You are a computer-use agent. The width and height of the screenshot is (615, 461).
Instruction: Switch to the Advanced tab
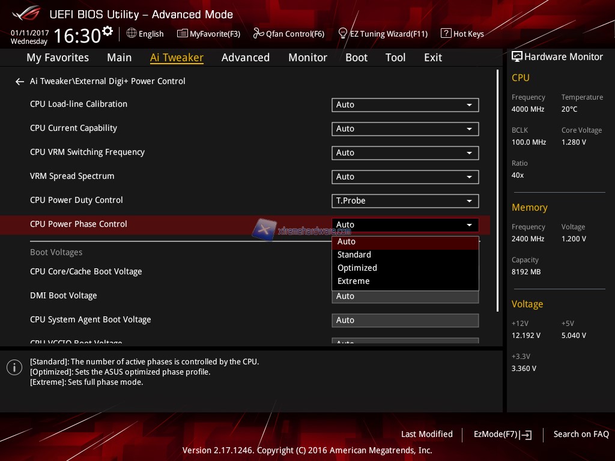click(x=245, y=58)
